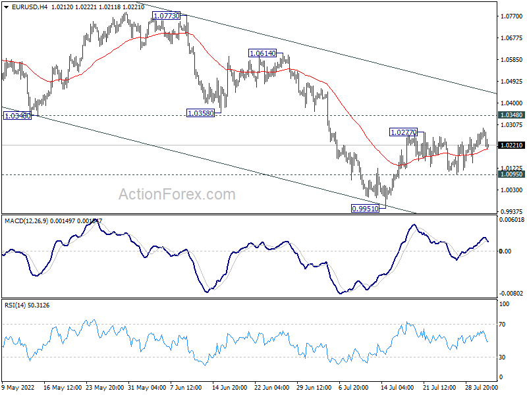This screenshot has width=527, height=395.
Task: Select the 1.06140 price label
Action: 262,53
